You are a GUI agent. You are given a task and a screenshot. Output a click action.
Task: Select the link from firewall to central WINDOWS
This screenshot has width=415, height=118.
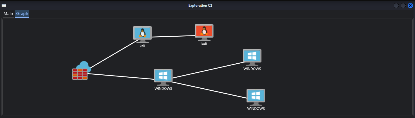click(x=120, y=76)
